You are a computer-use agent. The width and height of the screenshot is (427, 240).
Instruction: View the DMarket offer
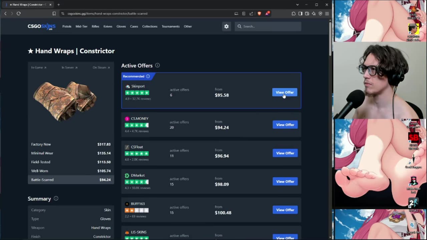285,181
